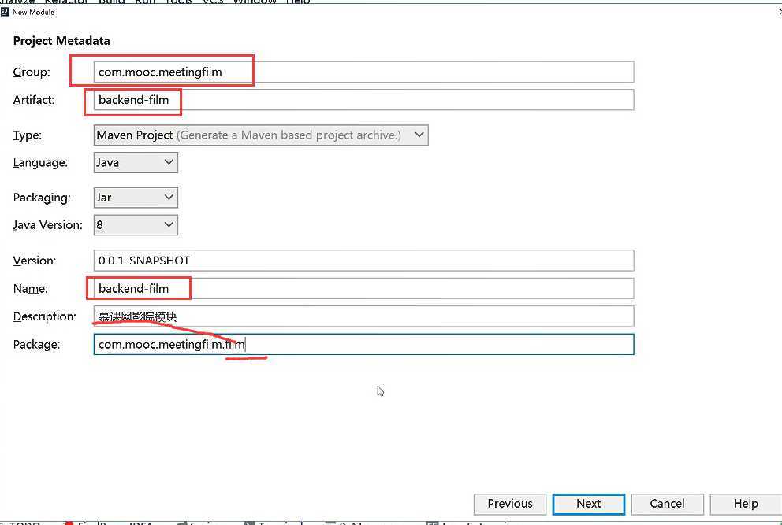Viewport: 782px width, 525px height.
Task: Click the Name input field
Action: pos(363,288)
